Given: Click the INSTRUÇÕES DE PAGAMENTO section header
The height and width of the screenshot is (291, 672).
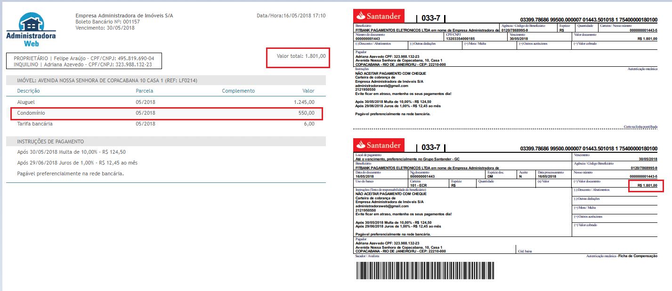Looking at the screenshot, I should 50,142.
